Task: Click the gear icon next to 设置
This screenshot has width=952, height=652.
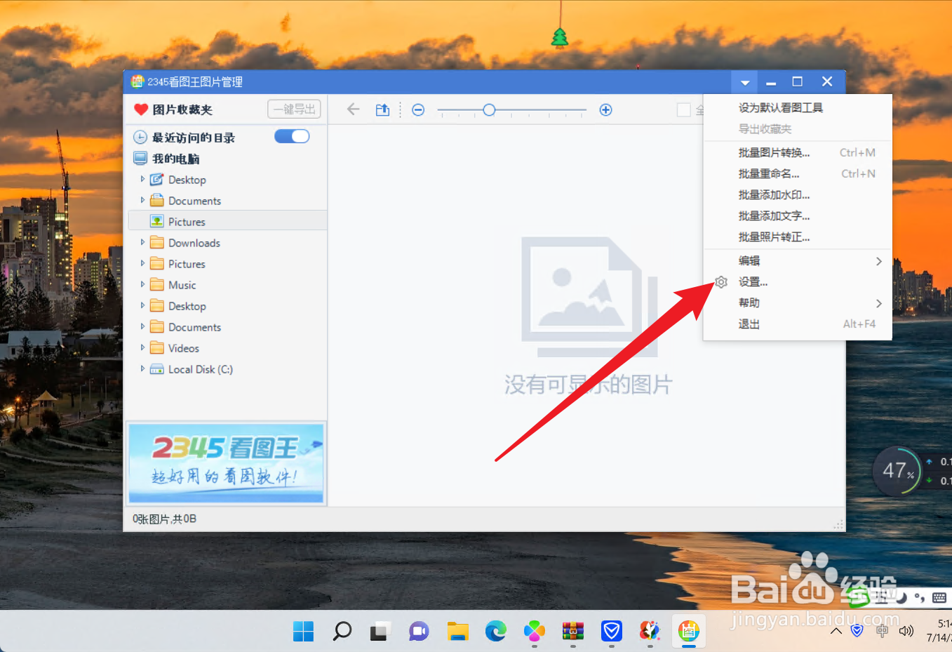Action: point(721,282)
